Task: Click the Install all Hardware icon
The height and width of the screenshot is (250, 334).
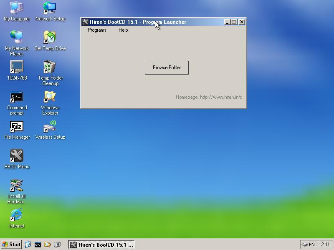Action: point(17,186)
